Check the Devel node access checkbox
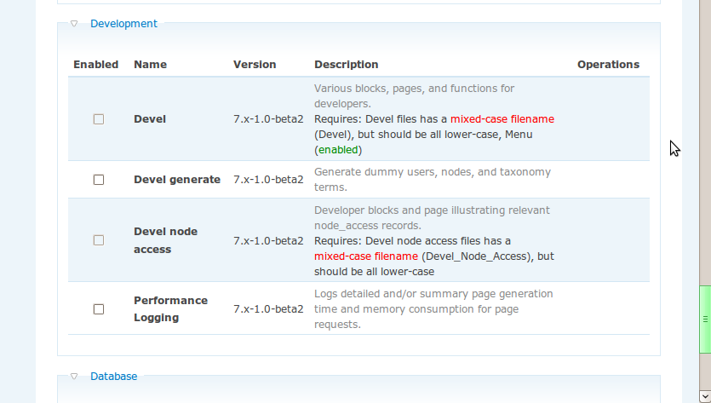The image size is (711, 403). coord(99,240)
